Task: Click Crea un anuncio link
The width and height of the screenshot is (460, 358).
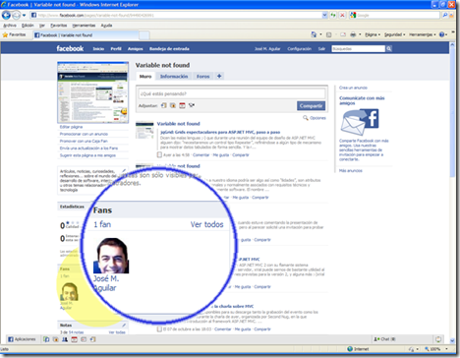Action: (353, 88)
